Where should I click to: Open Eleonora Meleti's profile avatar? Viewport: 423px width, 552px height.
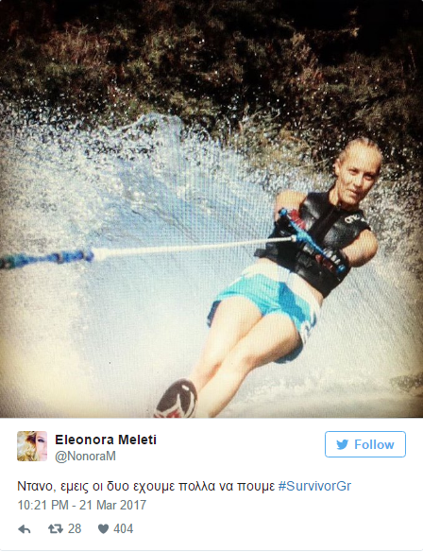[32, 446]
